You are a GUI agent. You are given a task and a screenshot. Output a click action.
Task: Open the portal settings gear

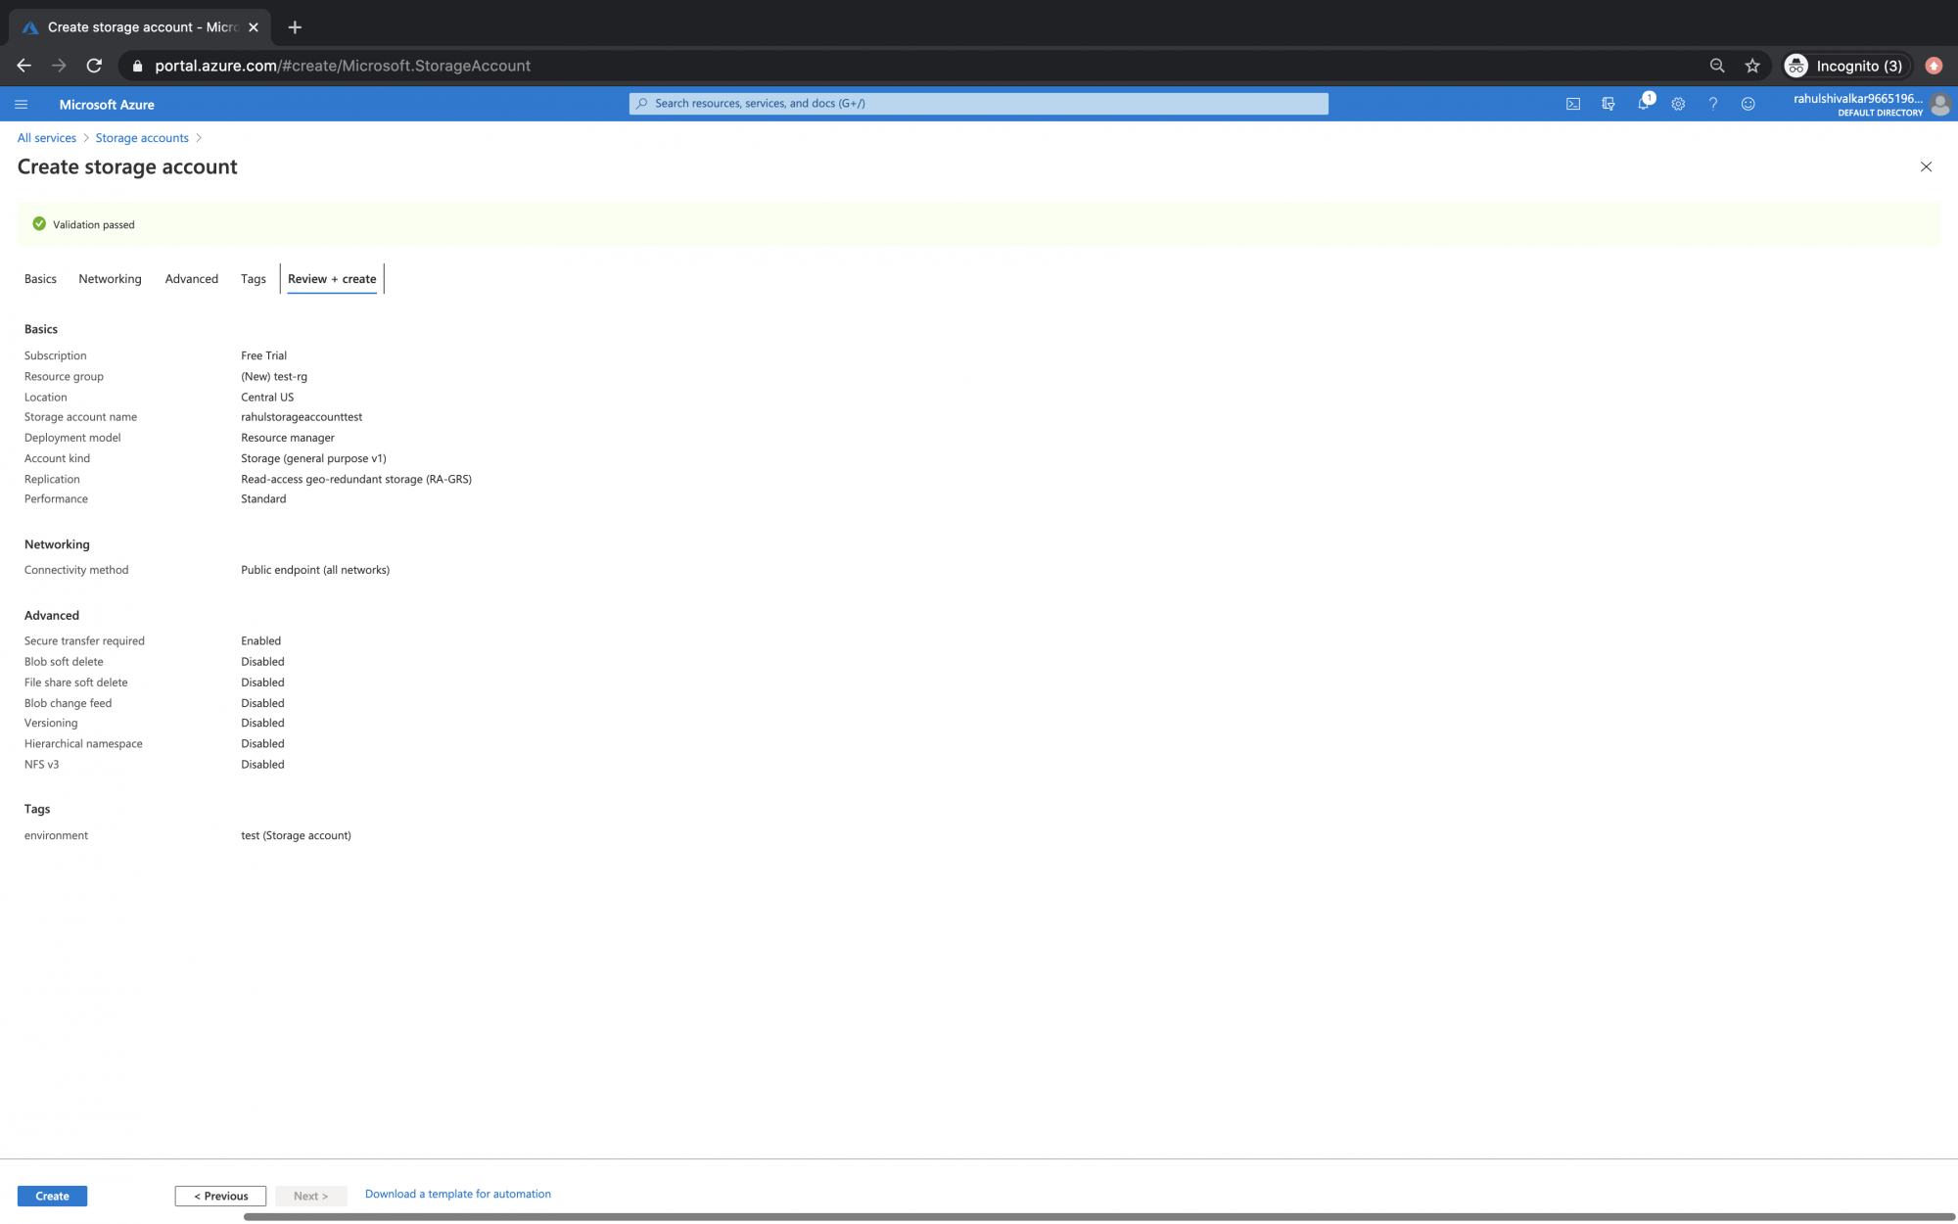tap(1678, 104)
